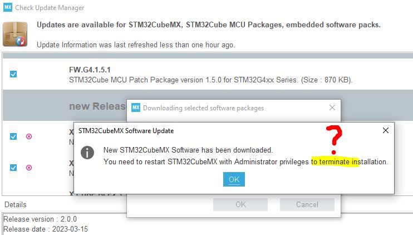Image resolution: width=413 pixels, height=235 pixels.
Task: Click the STM32CubeMX Software Update title bar
Action: pyautogui.click(x=223, y=131)
